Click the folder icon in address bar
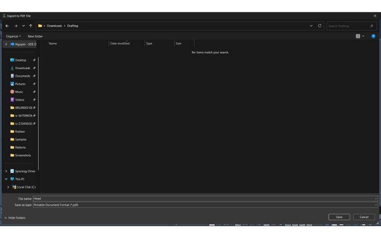The height and width of the screenshot is (238, 381). 40,26
